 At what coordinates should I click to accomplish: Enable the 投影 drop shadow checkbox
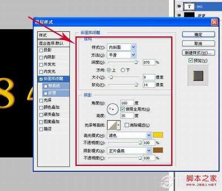coord(41,50)
